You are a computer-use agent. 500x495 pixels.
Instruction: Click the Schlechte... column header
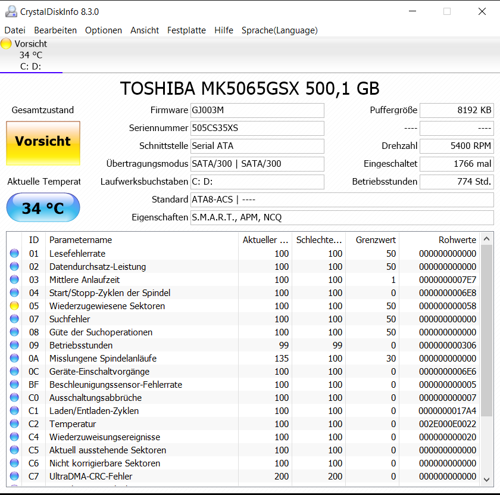click(x=319, y=239)
